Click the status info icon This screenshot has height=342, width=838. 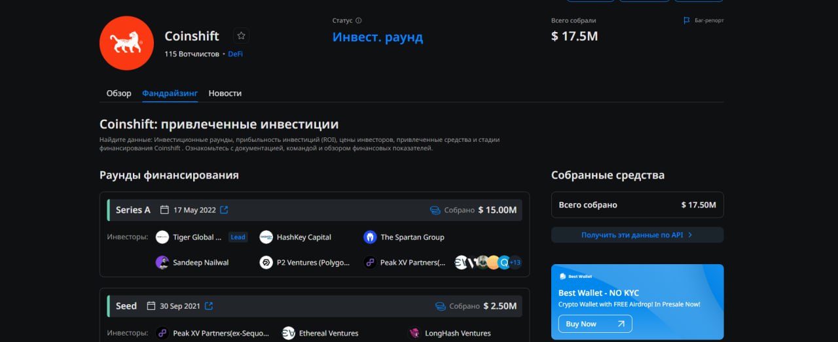tap(358, 20)
